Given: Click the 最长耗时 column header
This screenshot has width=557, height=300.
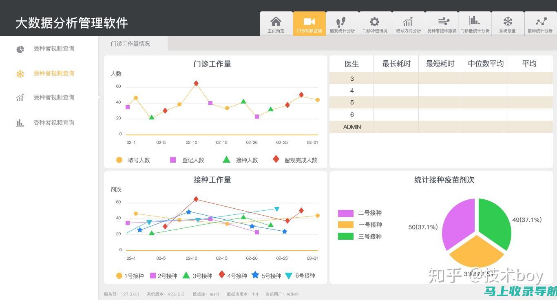Looking at the screenshot, I should tap(396, 64).
